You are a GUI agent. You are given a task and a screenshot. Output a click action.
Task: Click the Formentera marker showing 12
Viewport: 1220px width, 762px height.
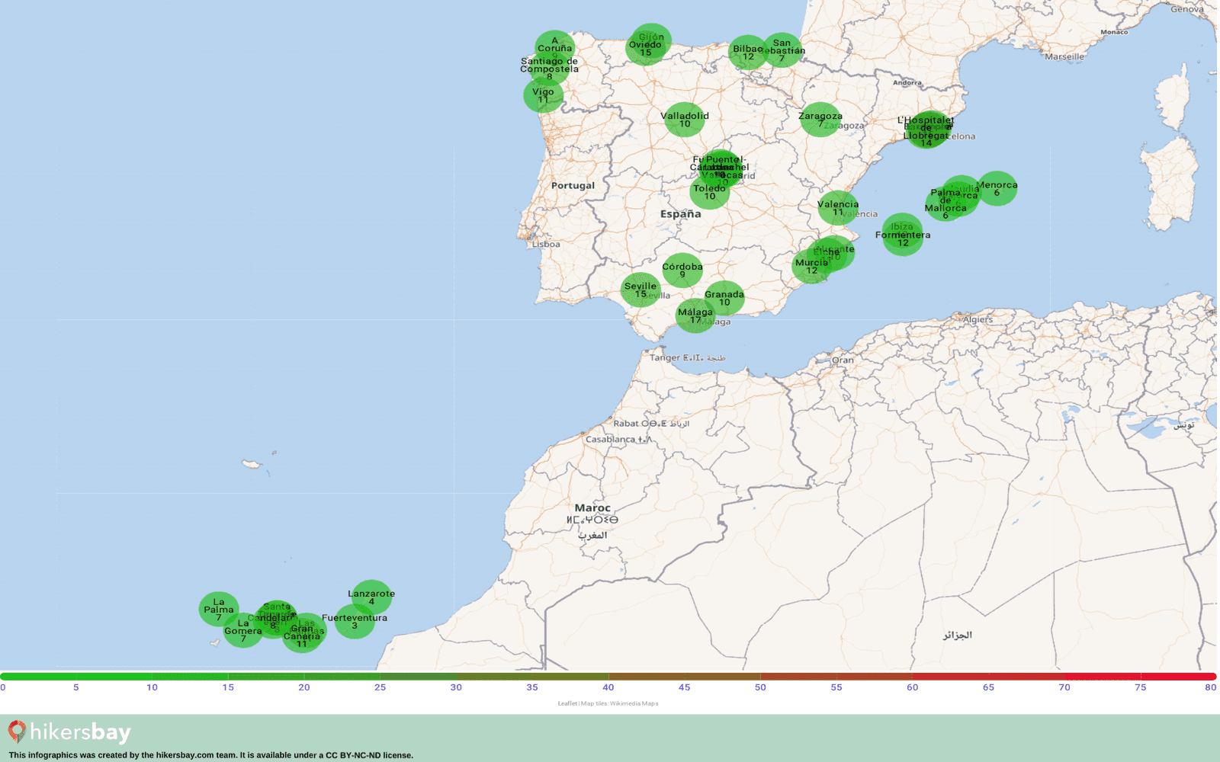coord(903,239)
